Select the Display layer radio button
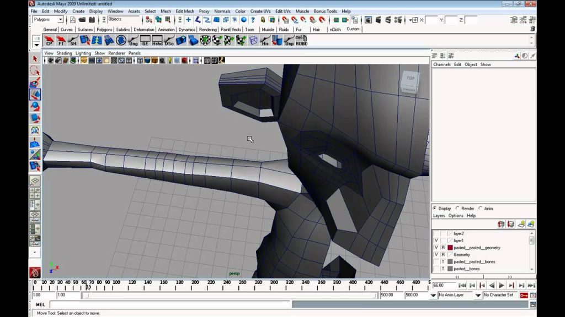This screenshot has width=565, height=317. pos(435,208)
